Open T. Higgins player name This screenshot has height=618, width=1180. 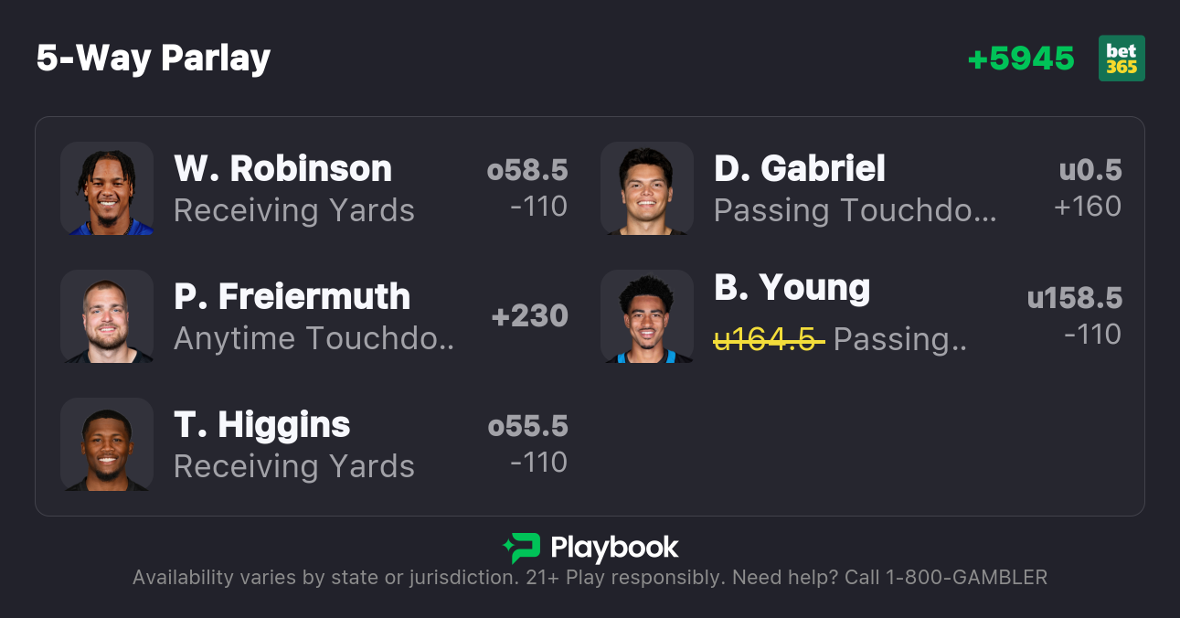[x=262, y=424]
